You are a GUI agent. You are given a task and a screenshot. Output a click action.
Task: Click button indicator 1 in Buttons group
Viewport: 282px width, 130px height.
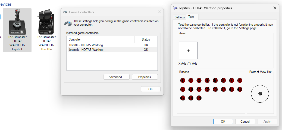[x=183, y=81]
